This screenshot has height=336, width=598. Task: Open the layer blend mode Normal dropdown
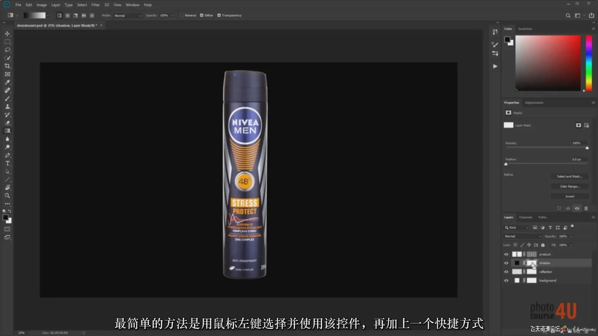(523, 236)
